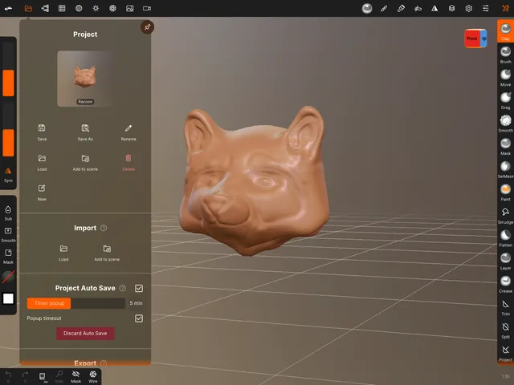Open the Stroke pencil settings icon
The width and height of the screenshot is (514, 385).
pos(384,9)
